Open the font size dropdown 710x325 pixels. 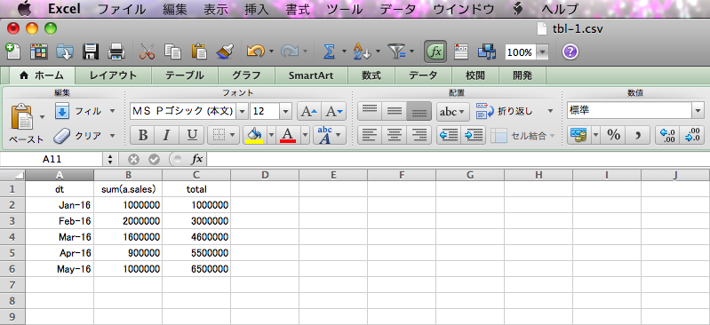pos(286,111)
